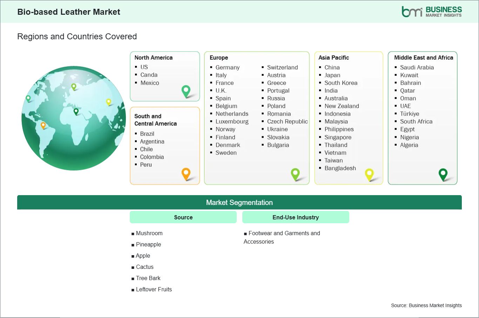Click the dark green Middle East and Africa pin
Viewport: 479px width, 318px height.
click(x=444, y=174)
